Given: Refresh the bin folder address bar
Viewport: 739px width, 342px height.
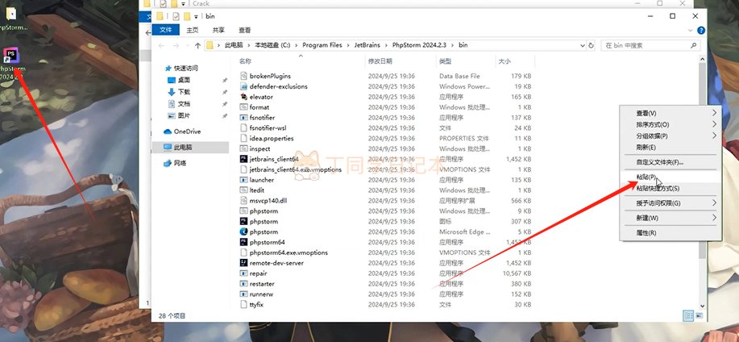Looking at the screenshot, I should click(x=591, y=45).
